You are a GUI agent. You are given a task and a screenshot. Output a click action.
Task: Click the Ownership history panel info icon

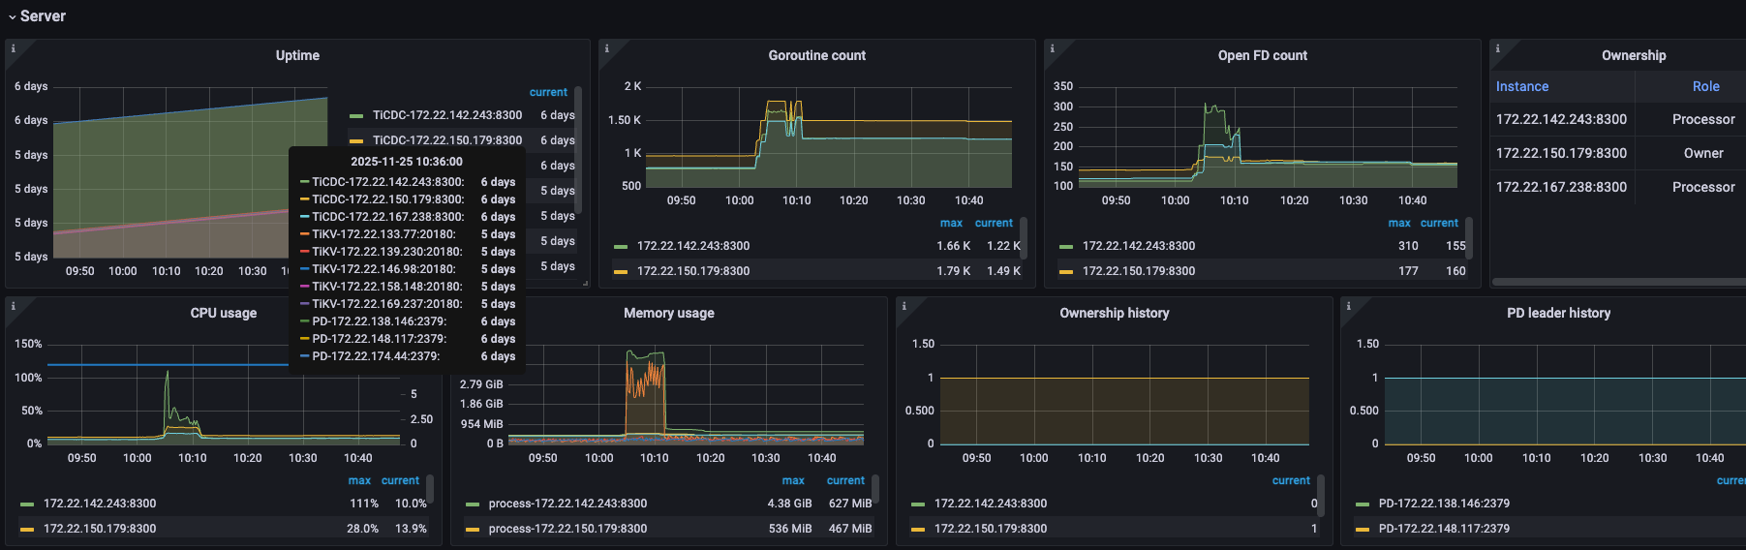tap(904, 306)
